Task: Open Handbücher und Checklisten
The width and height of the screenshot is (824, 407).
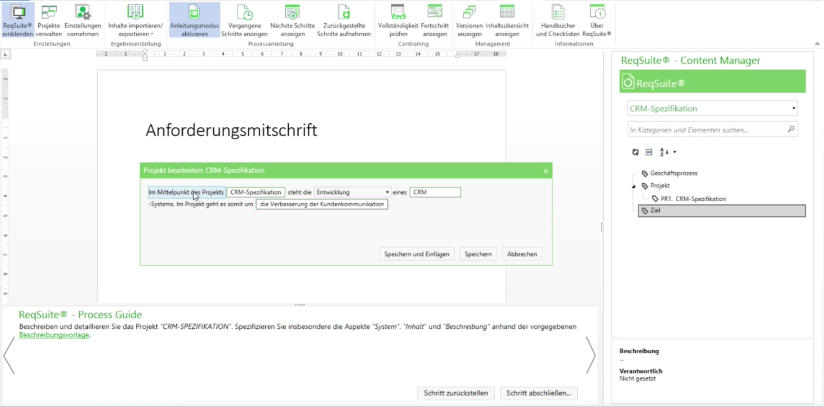Action: [x=558, y=20]
